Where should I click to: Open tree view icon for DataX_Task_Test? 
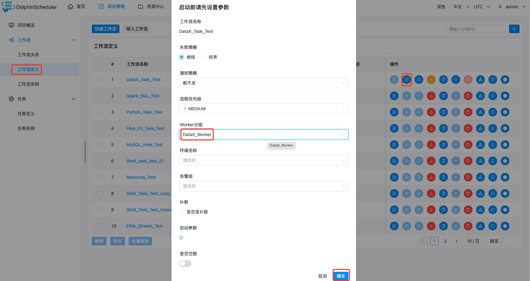(480, 80)
